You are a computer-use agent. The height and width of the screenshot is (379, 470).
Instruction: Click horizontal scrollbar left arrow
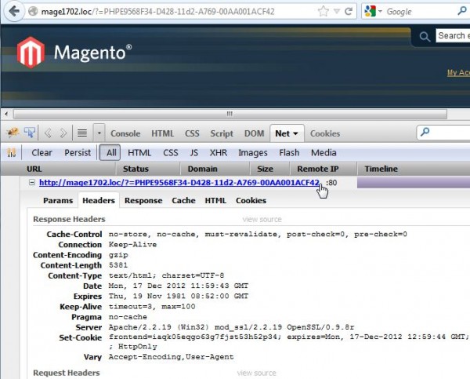point(6,114)
